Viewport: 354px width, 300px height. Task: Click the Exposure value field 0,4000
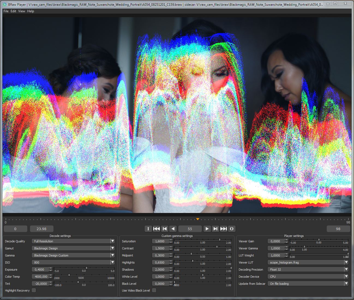click(x=42, y=269)
